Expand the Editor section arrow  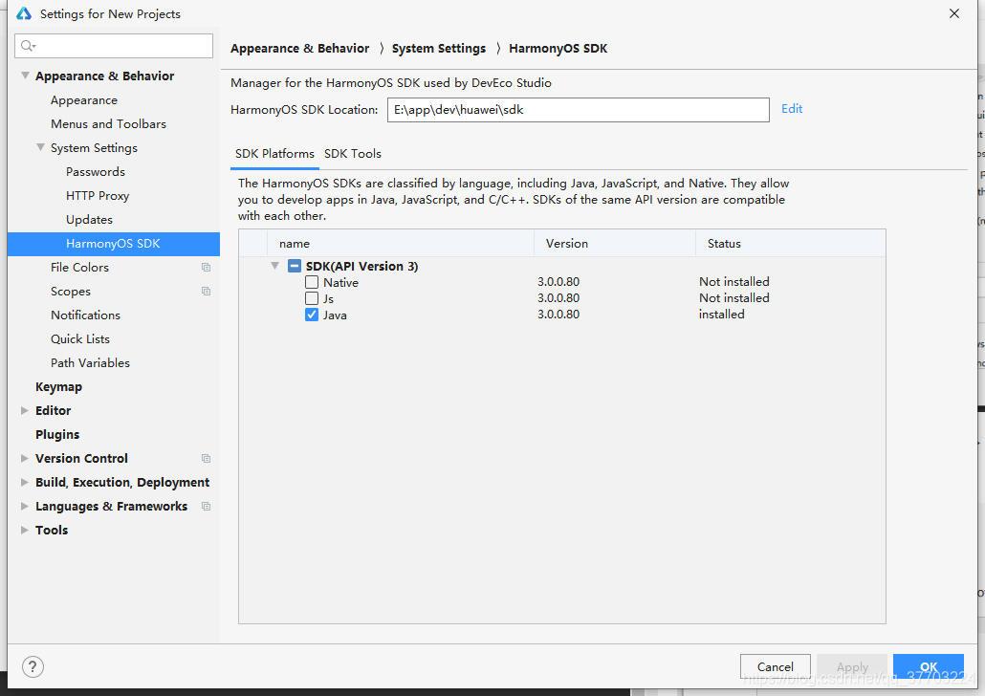click(x=25, y=410)
